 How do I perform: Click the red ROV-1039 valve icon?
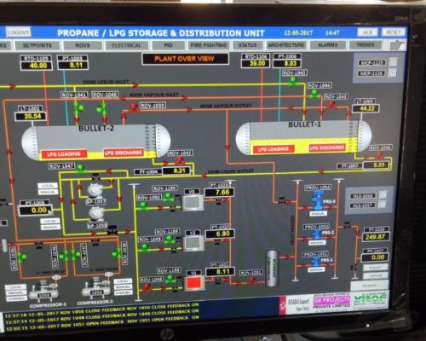[133, 107]
